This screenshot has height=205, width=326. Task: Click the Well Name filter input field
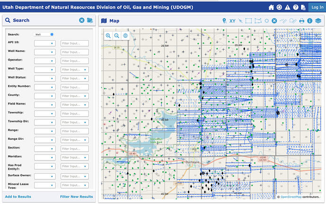(75, 52)
